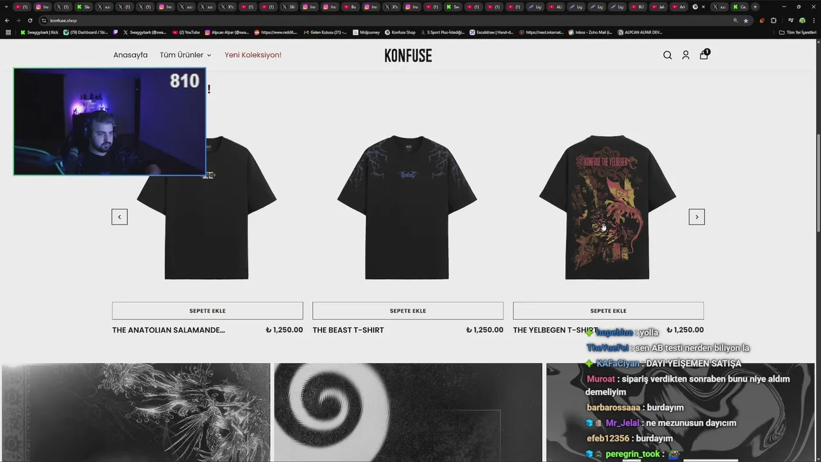Open the extensions puzzle icon
The height and width of the screenshot is (462, 821).
774,21
